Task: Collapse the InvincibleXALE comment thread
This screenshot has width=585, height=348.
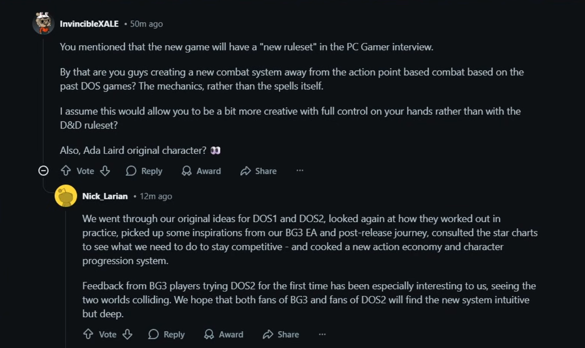Action: [x=43, y=171]
